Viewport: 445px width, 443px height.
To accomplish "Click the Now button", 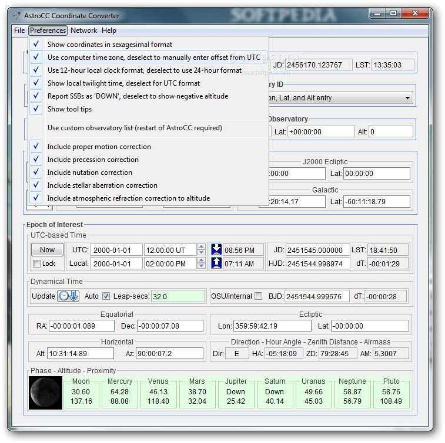I will [x=47, y=250].
